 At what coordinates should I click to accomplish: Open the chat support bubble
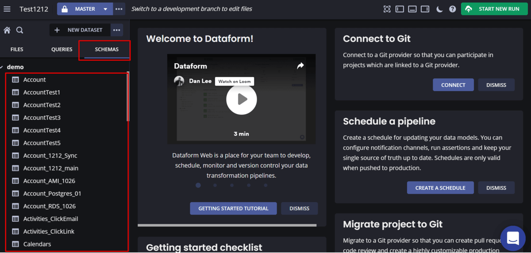(x=512, y=238)
